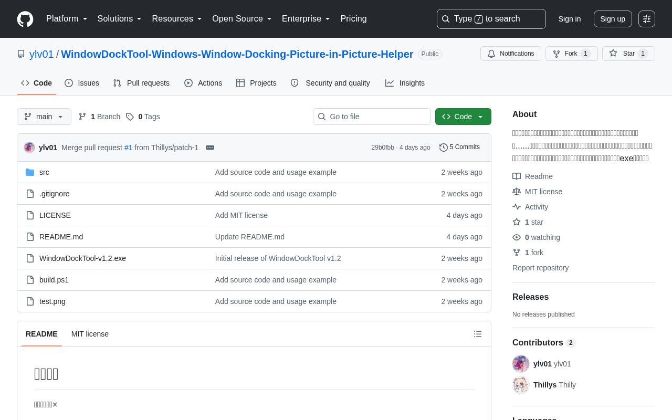The image size is (672, 420).
Task: Open Thillys contributor name link
Action: pyautogui.click(x=545, y=385)
